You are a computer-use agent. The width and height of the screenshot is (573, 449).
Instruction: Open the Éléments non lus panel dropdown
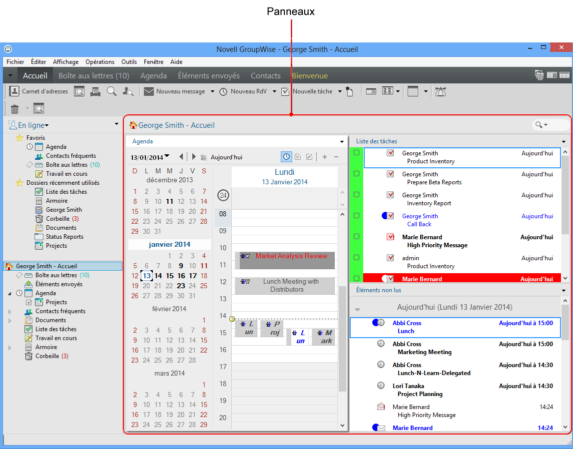coord(564,291)
